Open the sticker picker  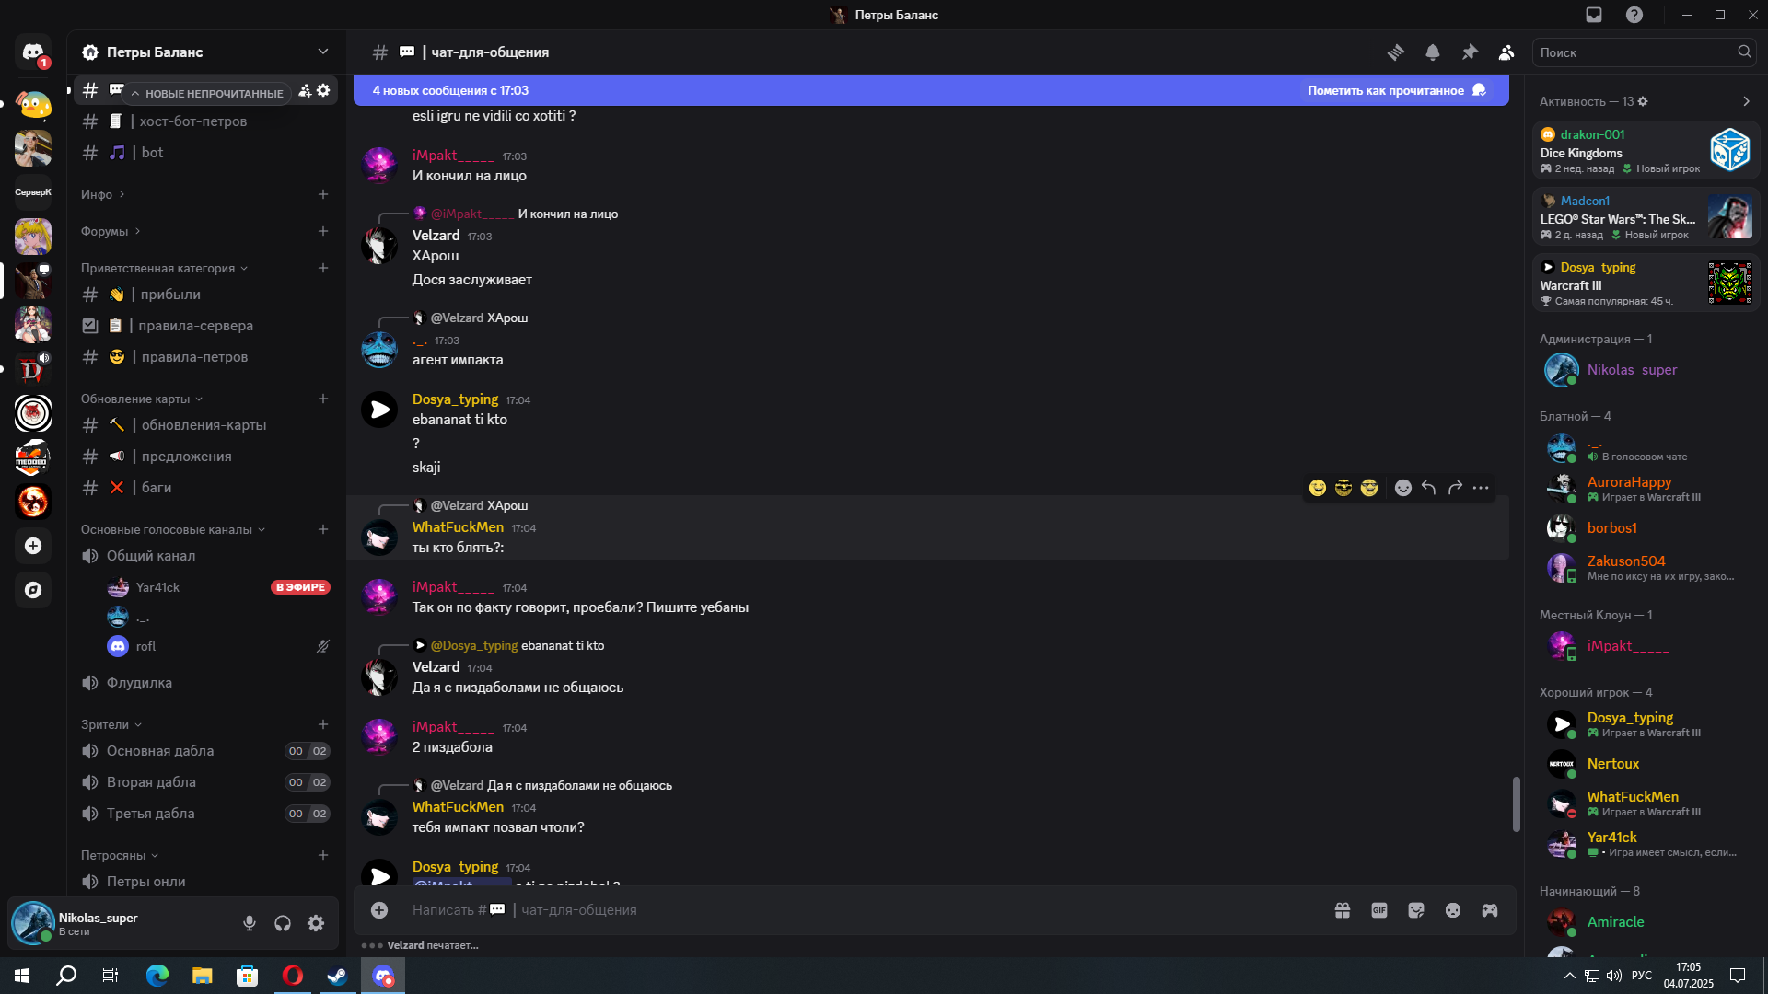click(x=1416, y=910)
